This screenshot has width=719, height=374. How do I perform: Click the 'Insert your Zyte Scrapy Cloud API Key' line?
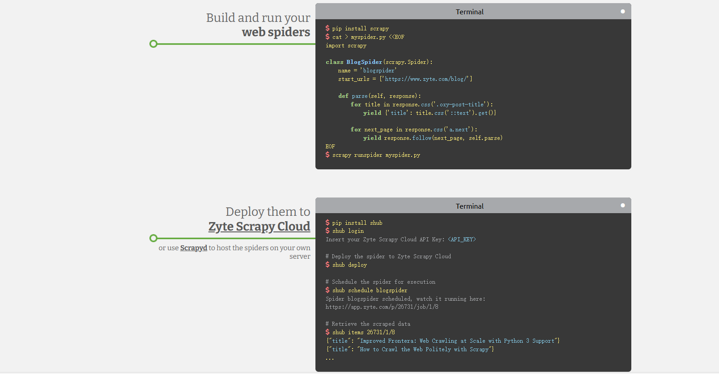401,240
